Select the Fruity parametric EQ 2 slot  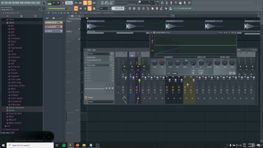point(97,60)
